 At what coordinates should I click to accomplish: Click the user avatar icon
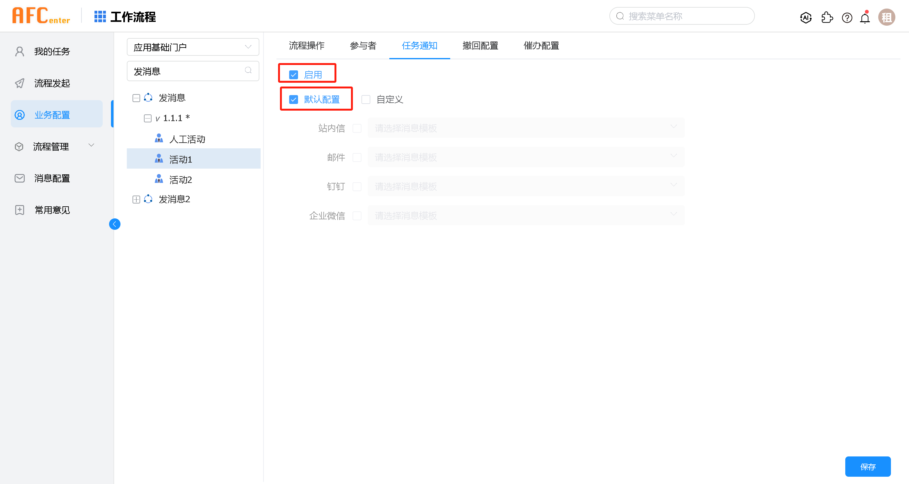[x=886, y=17]
